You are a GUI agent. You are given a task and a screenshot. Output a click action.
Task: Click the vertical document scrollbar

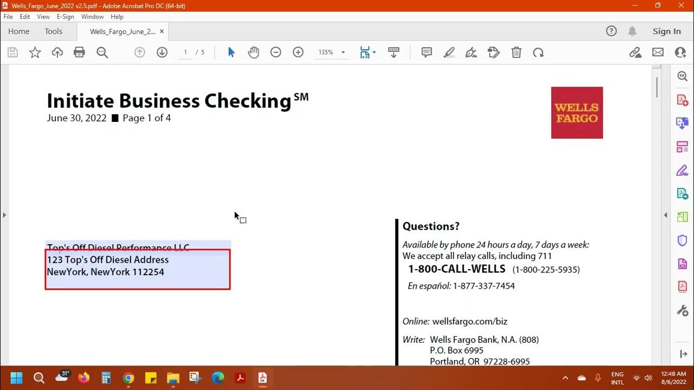point(657,87)
